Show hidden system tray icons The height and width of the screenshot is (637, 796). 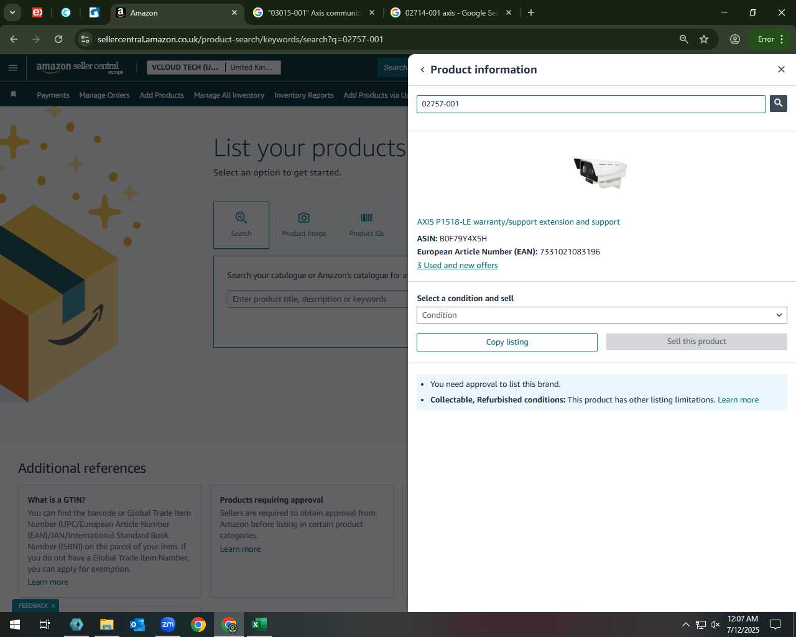(685, 625)
